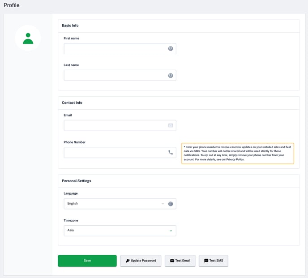Click the person icon in First name field
Image resolution: width=308 pixels, height=278 pixels.
(171, 48)
